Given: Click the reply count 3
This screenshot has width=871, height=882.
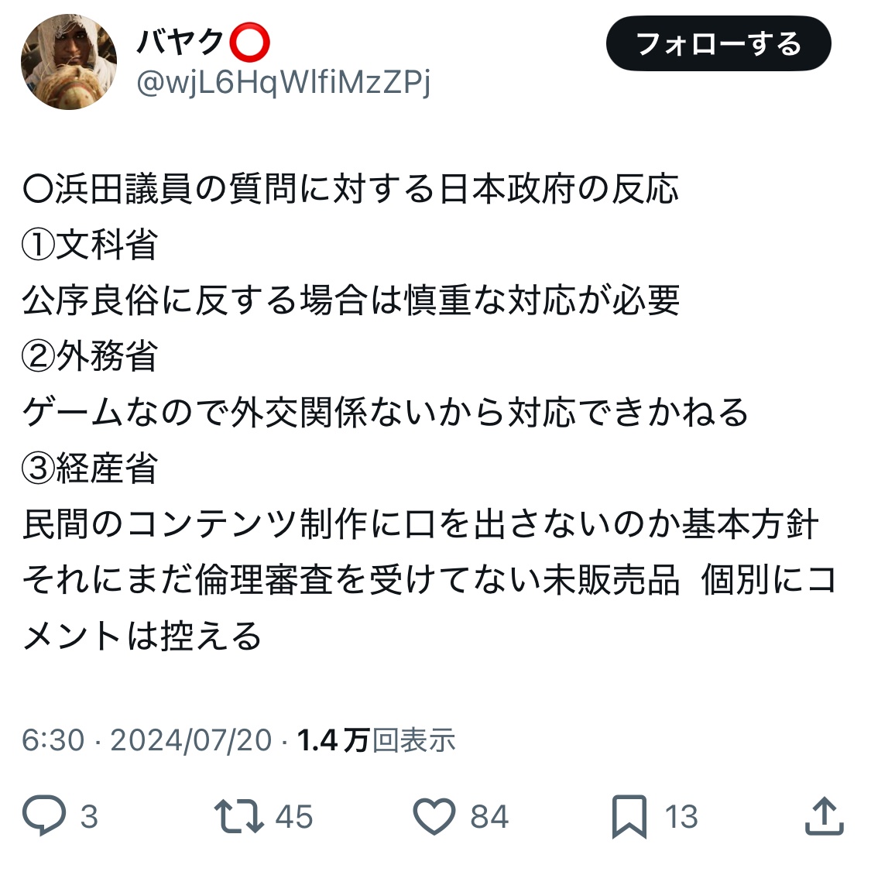Looking at the screenshot, I should tap(89, 817).
